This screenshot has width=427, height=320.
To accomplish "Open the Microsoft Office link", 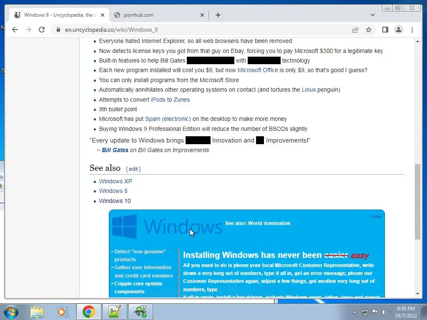I will tap(258, 70).
